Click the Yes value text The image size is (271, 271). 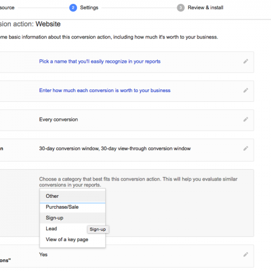tap(43, 255)
